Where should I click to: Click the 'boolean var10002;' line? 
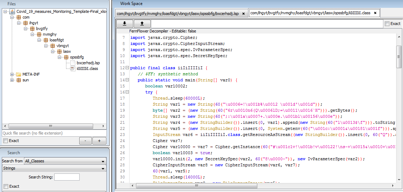166,86
